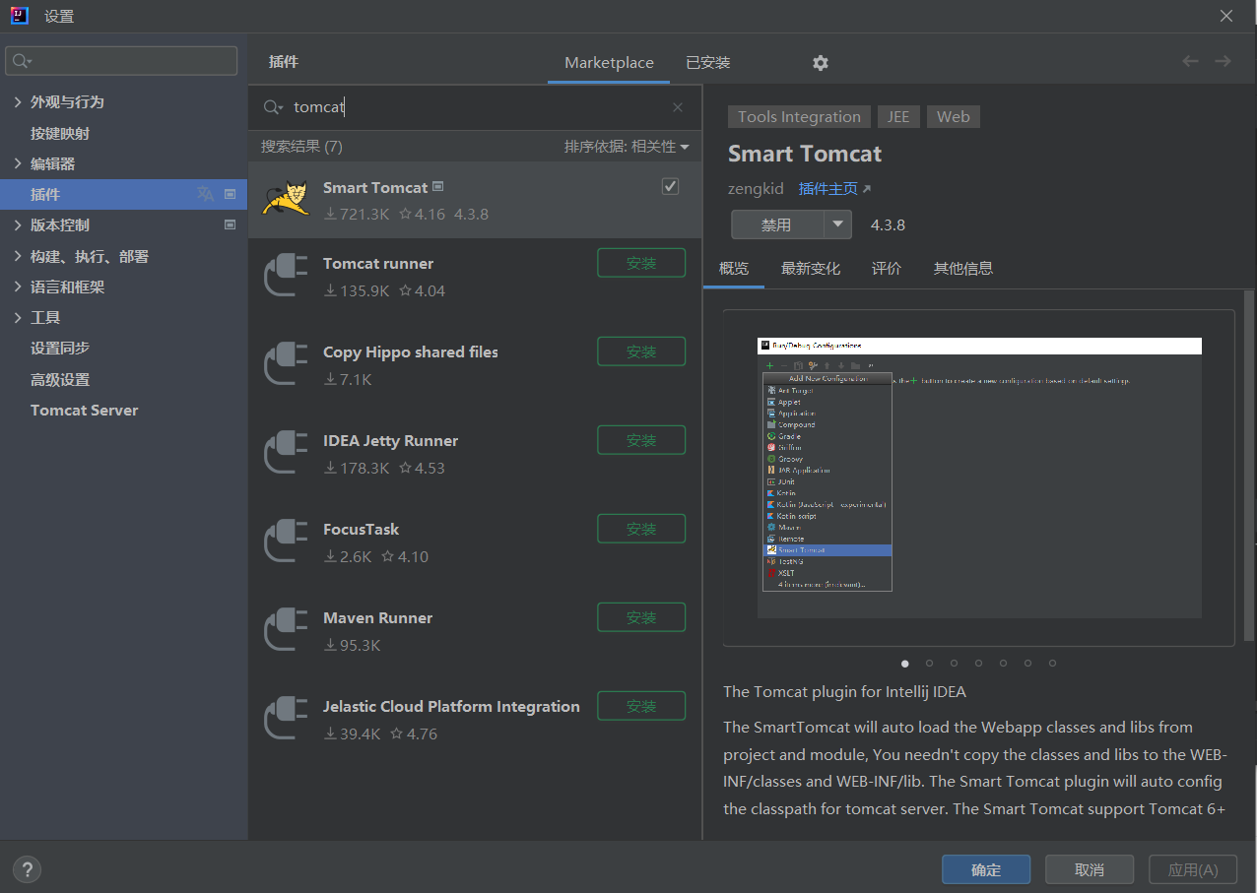Image resolution: width=1257 pixels, height=893 pixels.
Task: Open the 最新变化 tab
Action: pyautogui.click(x=811, y=268)
